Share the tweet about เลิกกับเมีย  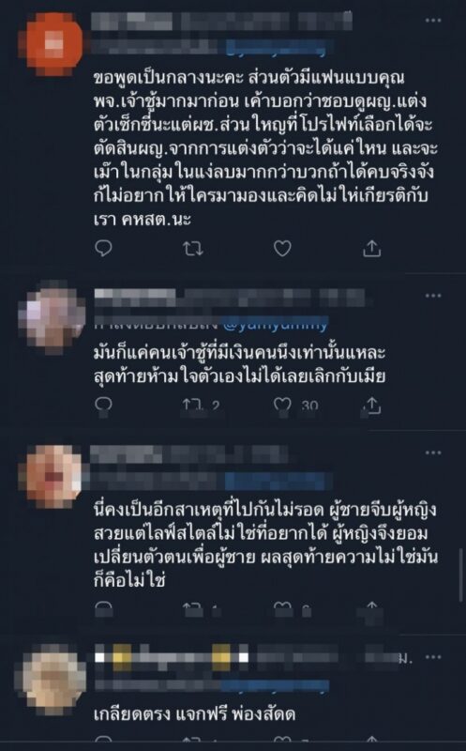click(x=371, y=406)
